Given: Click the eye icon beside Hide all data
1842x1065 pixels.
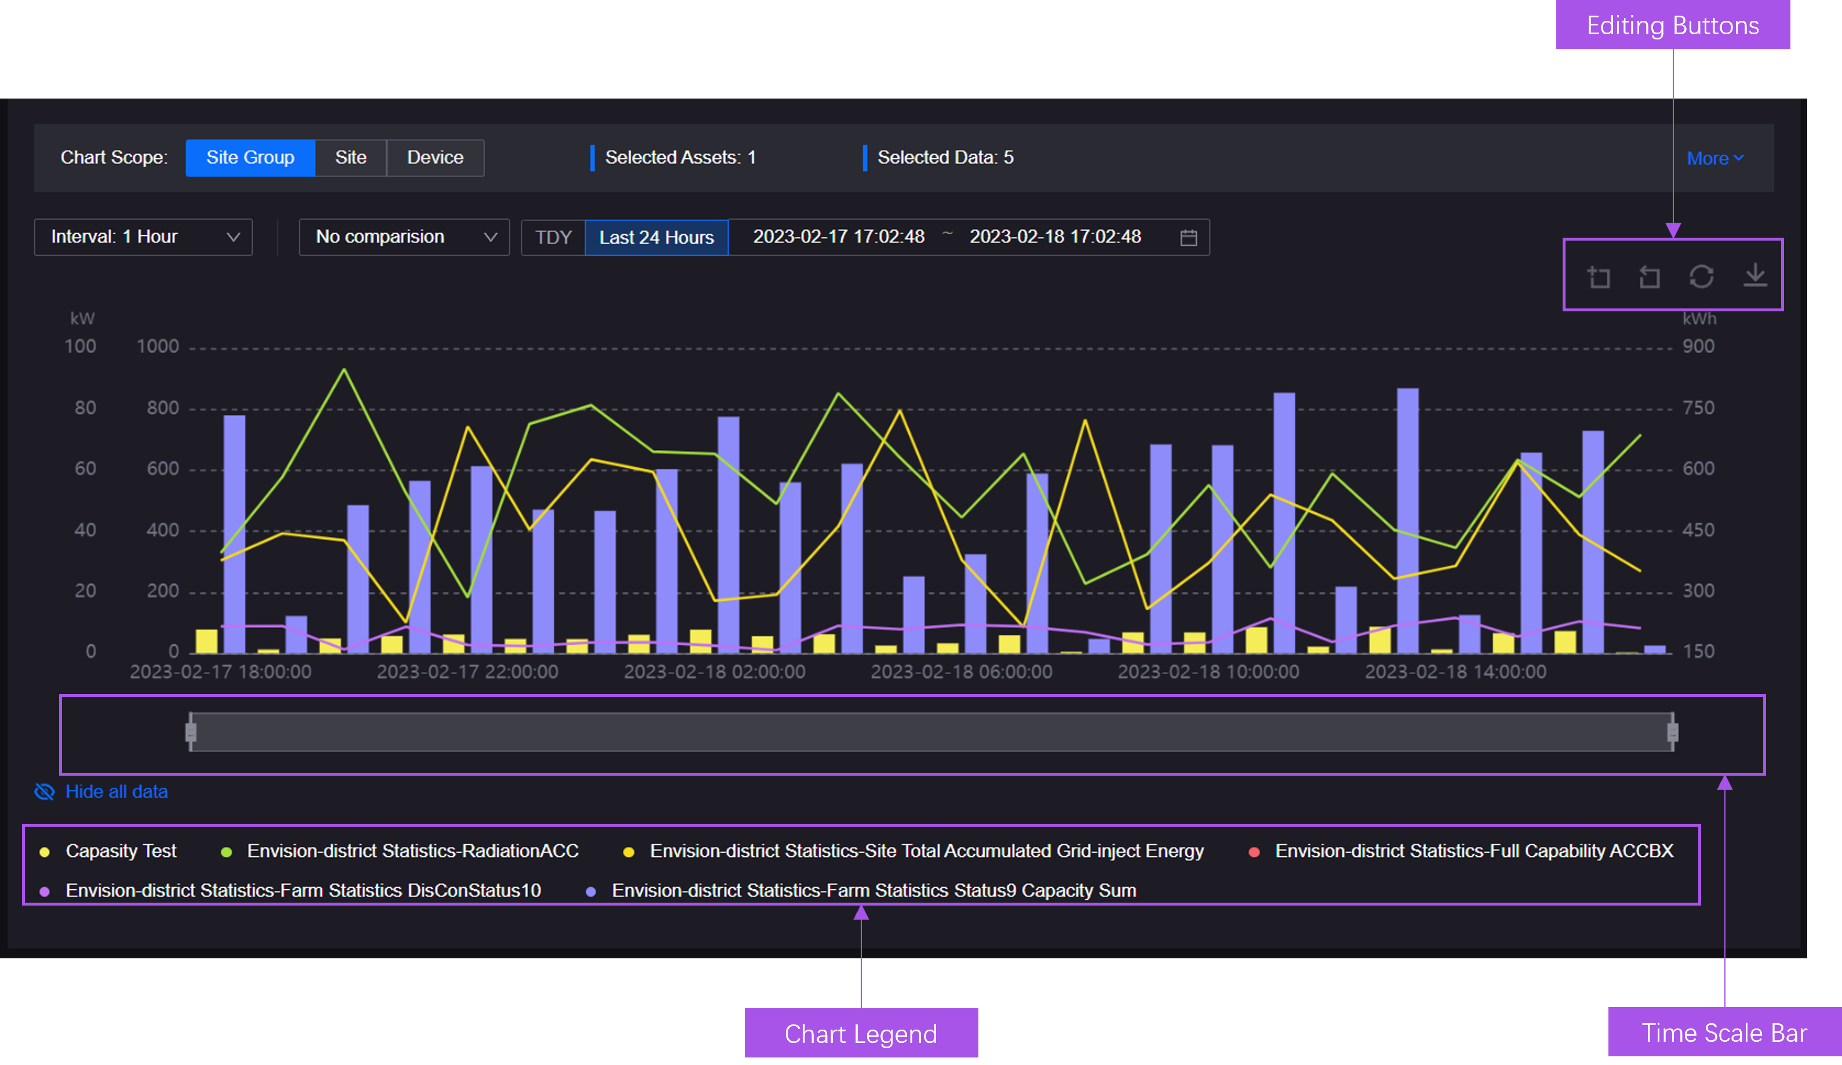Looking at the screenshot, I should point(44,791).
